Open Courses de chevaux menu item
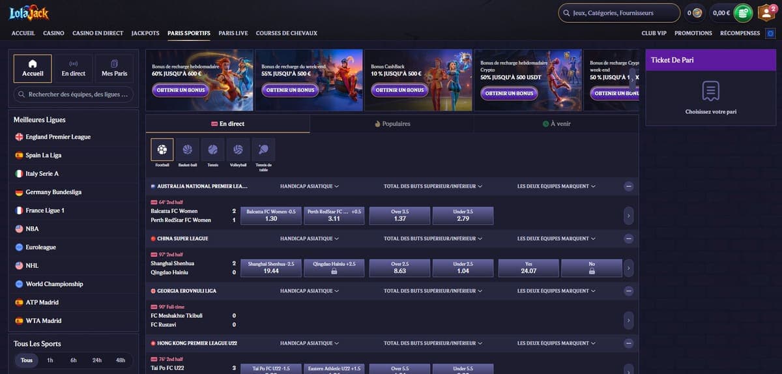Viewport: 782px width, 374px height. (x=287, y=33)
